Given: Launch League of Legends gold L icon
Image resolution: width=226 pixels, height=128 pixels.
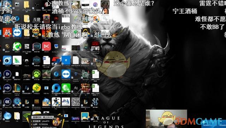Looking at the screenshot, I should [x=17, y=88].
